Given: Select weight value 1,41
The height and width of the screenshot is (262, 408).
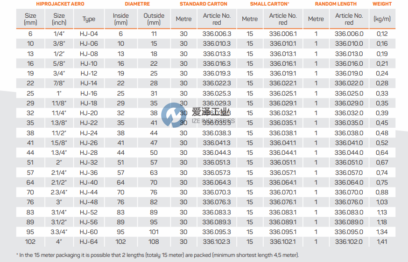Looking at the screenshot, I should coord(382,242).
